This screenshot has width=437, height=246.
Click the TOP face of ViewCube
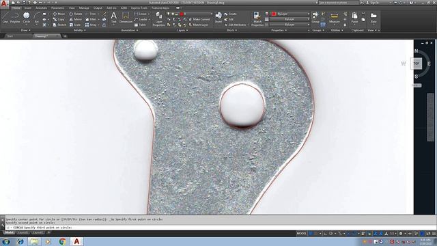417,64
